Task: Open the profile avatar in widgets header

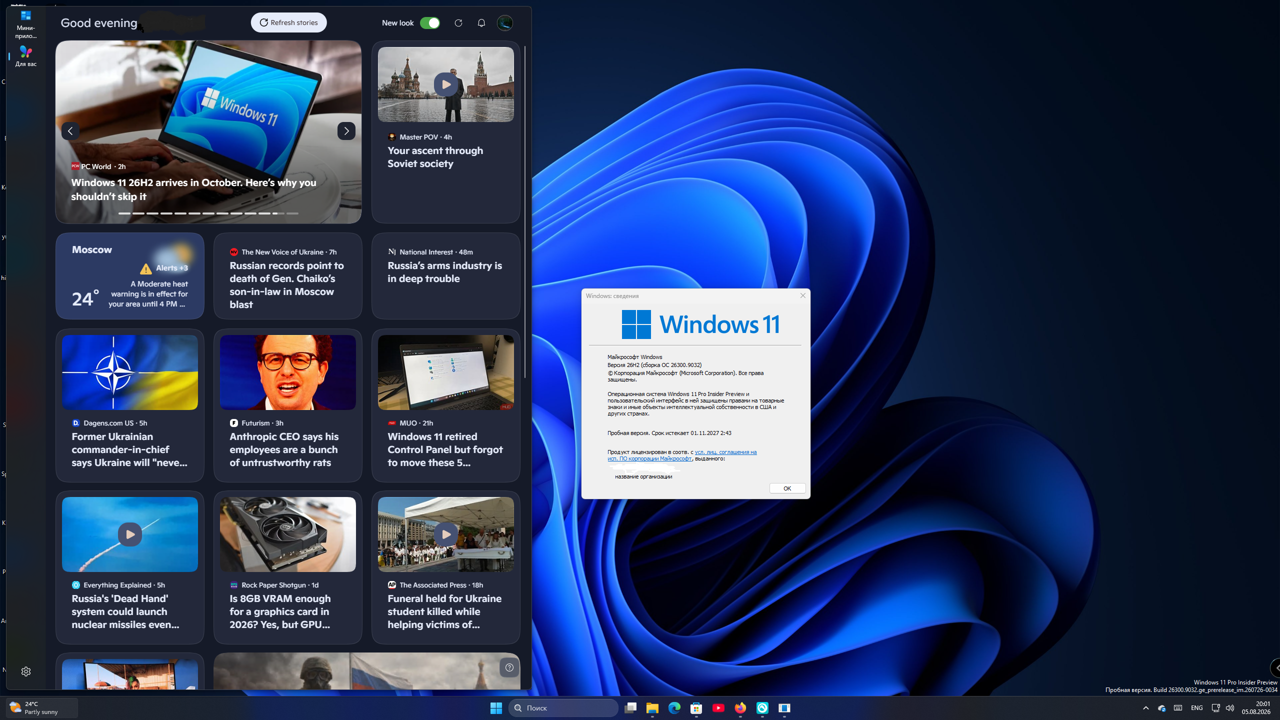Action: point(505,23)
